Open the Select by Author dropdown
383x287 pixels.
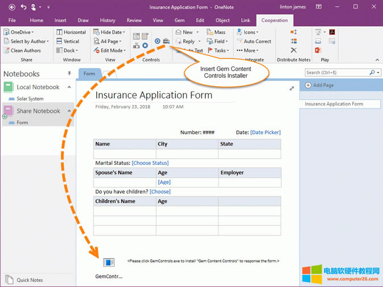(27, 41)
